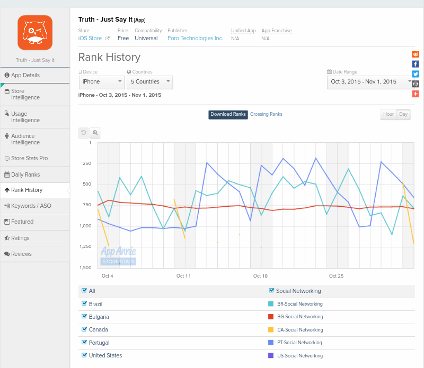Switch chart granularity to Day

(403, 114)
